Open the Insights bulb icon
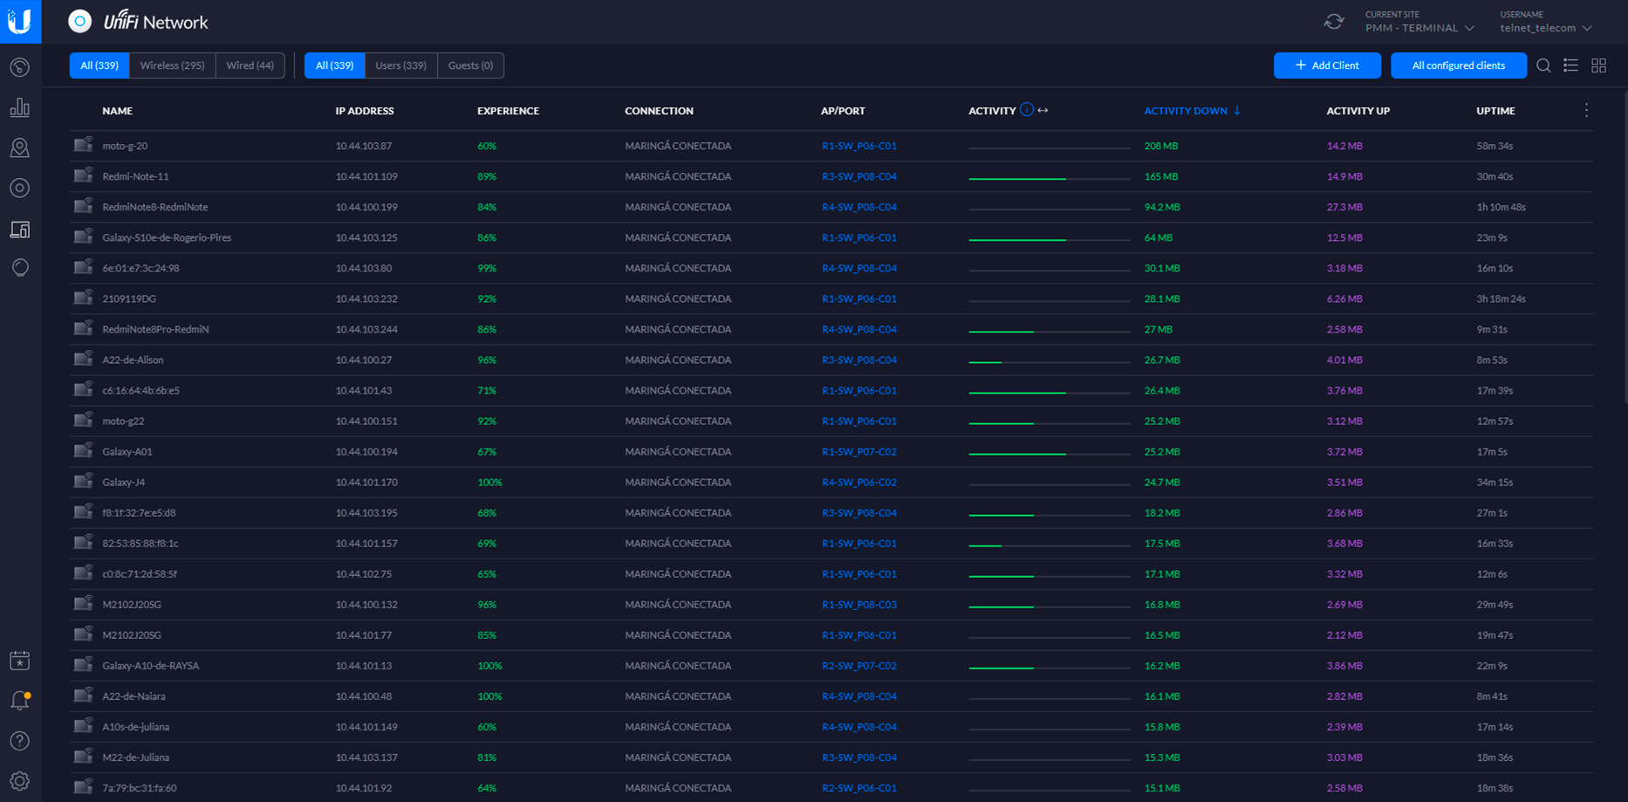 (20, 267)
